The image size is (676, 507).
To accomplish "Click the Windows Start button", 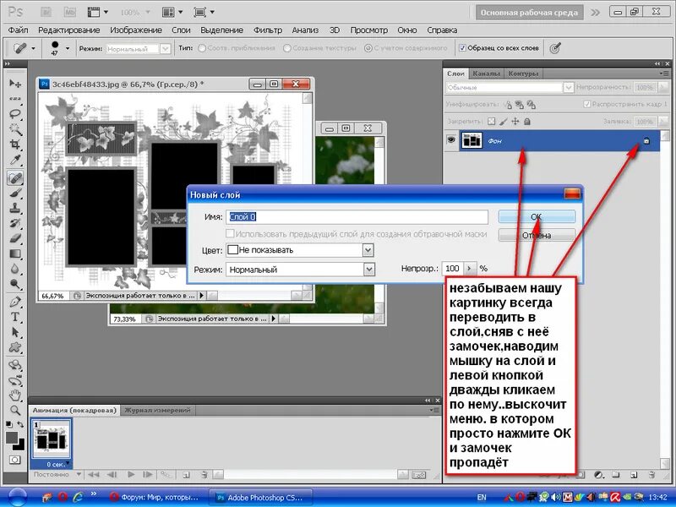I will pyautogui.click(x=17, y=497).
